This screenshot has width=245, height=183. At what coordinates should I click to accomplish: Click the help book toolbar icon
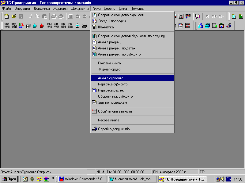pos(198,16)
